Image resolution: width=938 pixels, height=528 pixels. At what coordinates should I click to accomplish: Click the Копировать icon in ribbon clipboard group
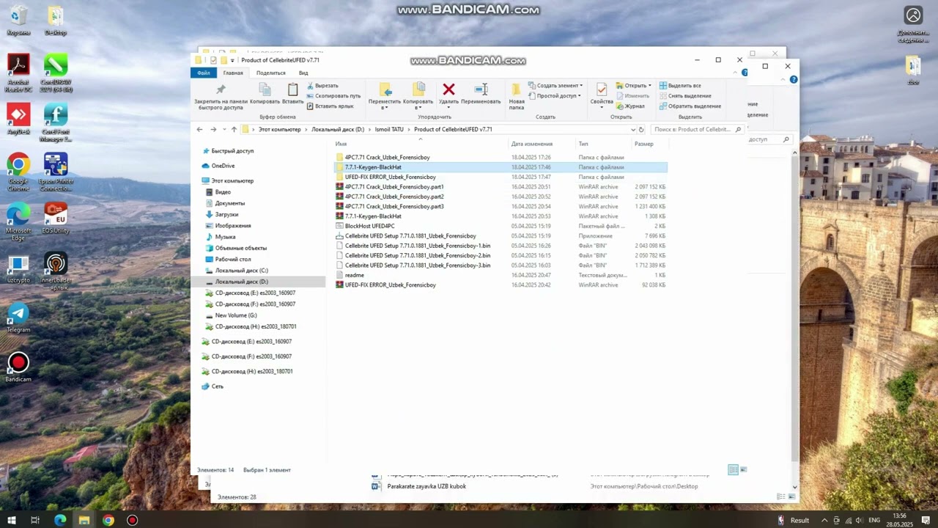[265, 89]
